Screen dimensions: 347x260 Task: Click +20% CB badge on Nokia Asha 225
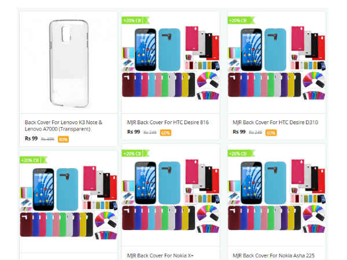[x=241, y=154]
